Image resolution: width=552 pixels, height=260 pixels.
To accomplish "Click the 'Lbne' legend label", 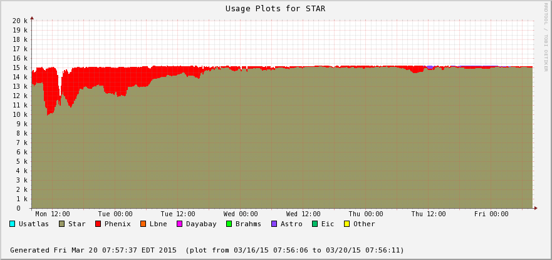I will [x=158, y=224].
